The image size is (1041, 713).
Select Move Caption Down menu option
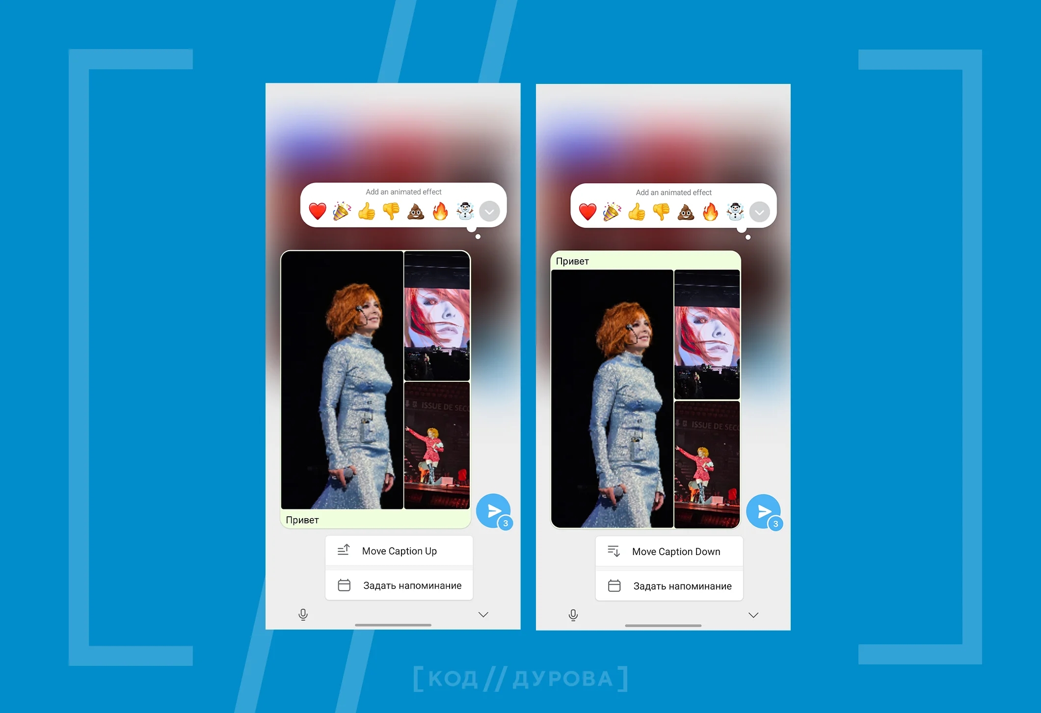coord(676,552)
